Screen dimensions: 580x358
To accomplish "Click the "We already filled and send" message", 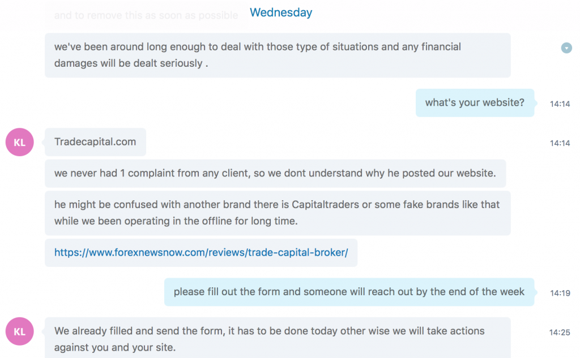I will click(x=278, y=338).
